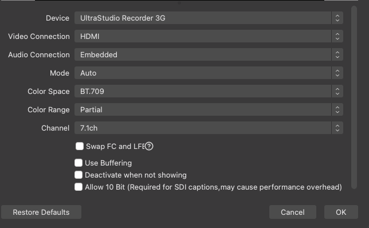
Task: Click the Mode field stepper arrows
Action: coord(337,73)
